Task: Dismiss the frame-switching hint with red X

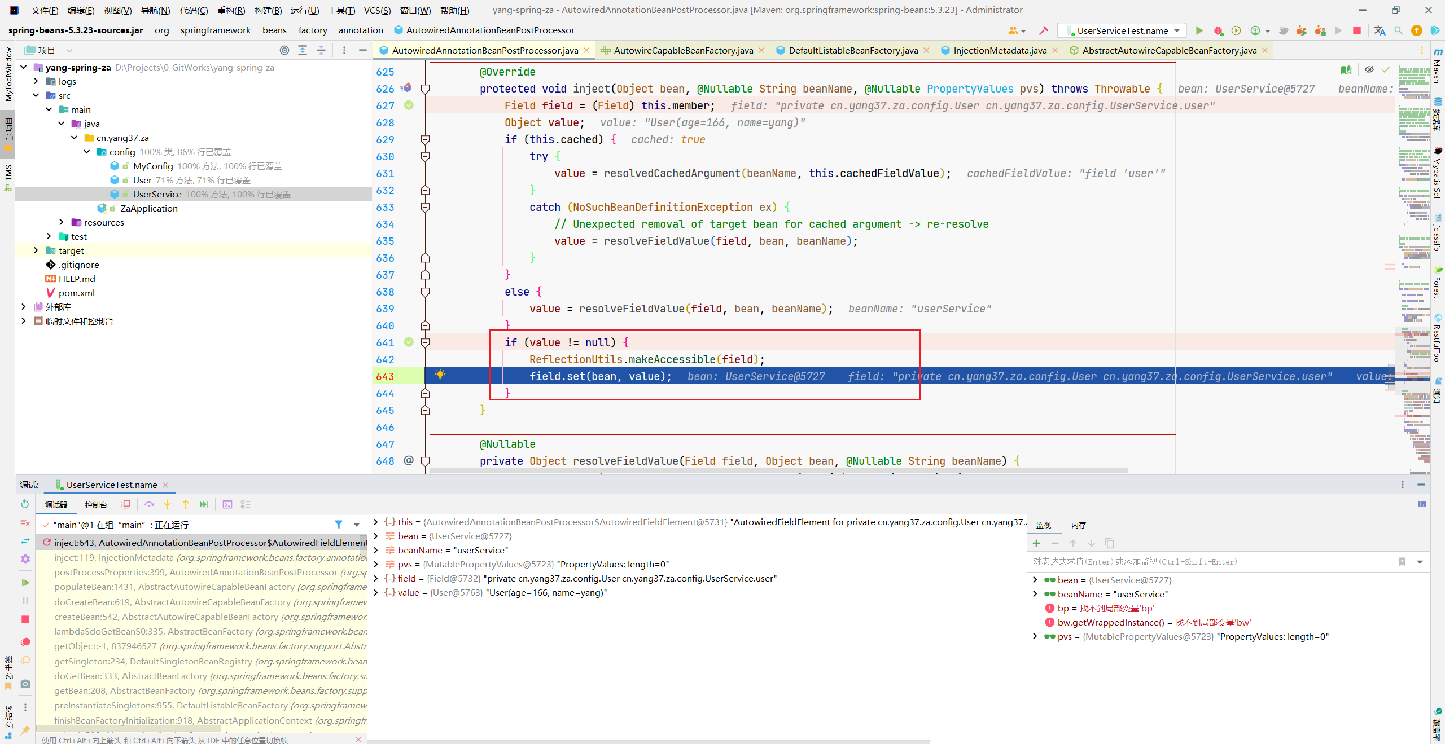Action: pyautogui.click(x=358, y=739)
